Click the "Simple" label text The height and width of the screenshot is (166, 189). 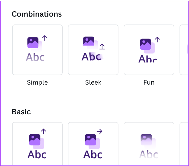37,83
